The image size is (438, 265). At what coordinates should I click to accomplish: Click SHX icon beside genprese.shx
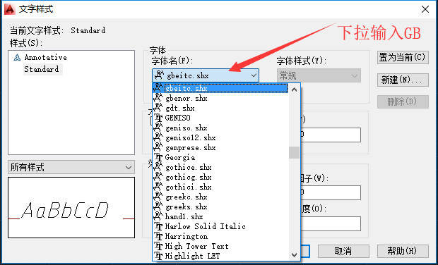pyautogui.click(x=158, y=147)
